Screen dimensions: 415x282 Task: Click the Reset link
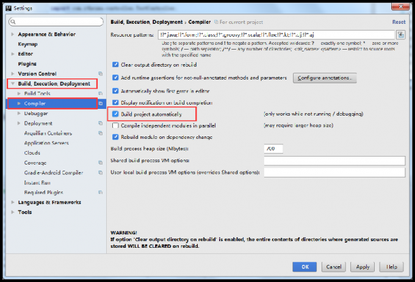(x=399, y=22)
